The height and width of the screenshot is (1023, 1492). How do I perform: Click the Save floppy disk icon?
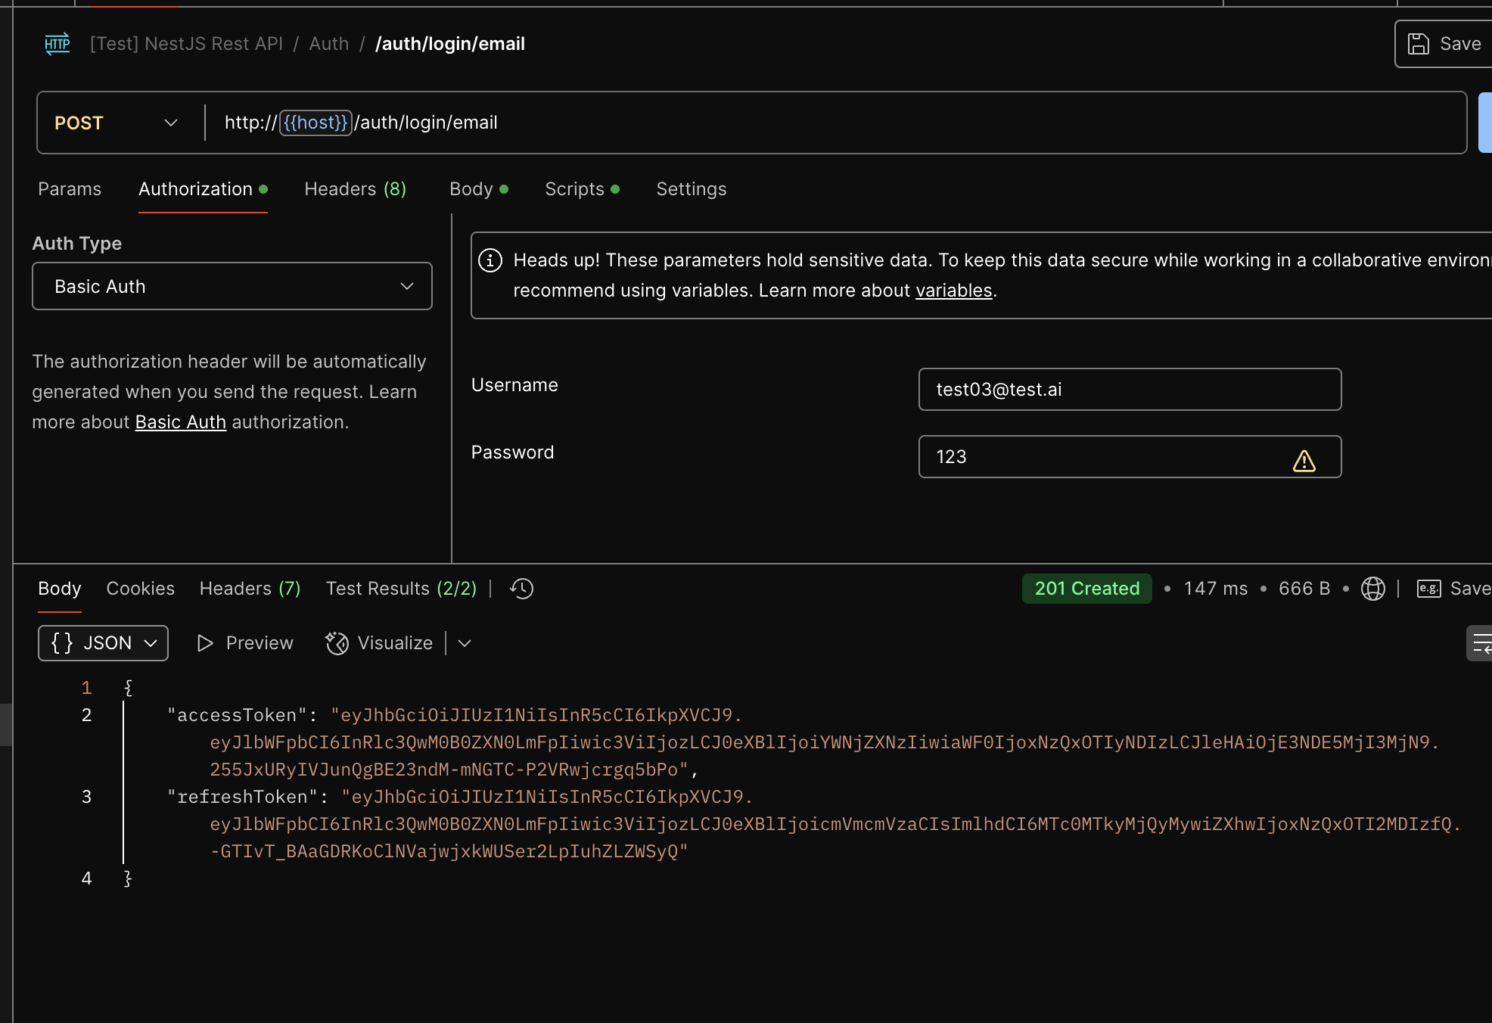1418,44
